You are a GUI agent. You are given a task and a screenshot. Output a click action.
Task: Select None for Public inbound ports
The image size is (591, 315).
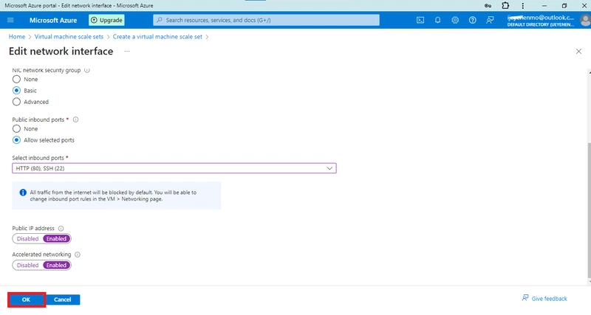pos(16,128)
